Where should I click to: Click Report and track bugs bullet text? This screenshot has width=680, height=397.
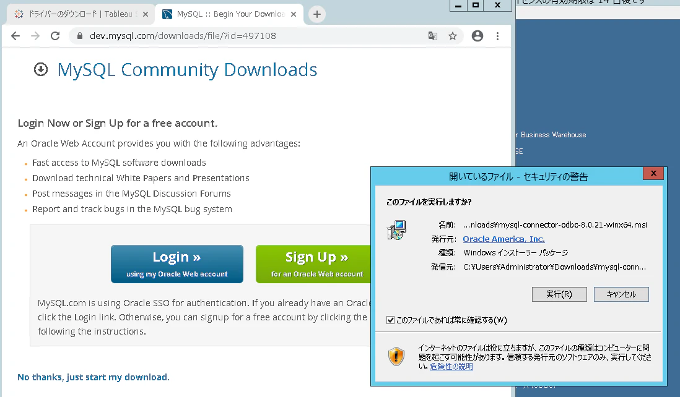point(132,209)
